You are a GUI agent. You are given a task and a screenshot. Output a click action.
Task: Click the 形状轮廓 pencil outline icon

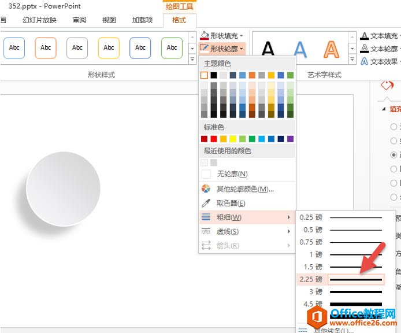(x=204, y=49)
